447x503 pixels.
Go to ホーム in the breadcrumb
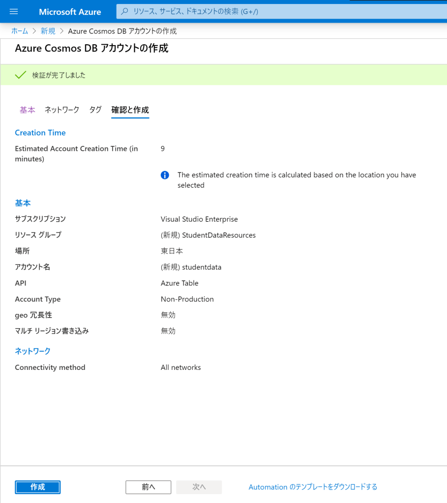20,31
